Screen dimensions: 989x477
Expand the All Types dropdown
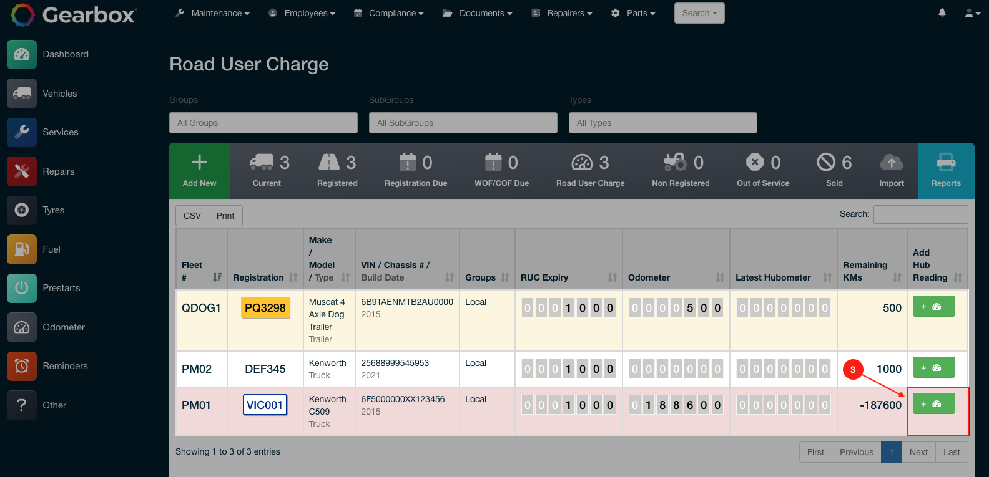point(662,123)
